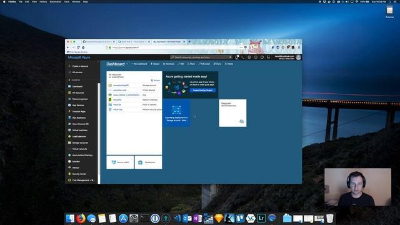Open Storage accounts in the sidebar
The height and width of the screenshot is (225, 400).
pyautogui.click(x=79, y=142)
